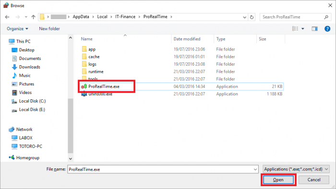336x189 pixels.
Task: Select the cache folder
Action: click(x=94, y=57)
